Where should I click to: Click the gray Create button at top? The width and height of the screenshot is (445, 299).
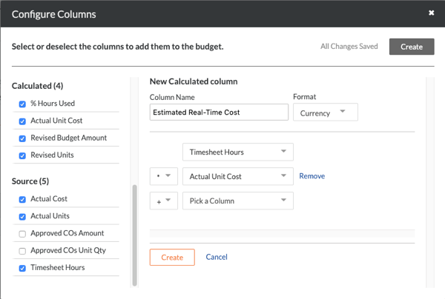point(412,47)
